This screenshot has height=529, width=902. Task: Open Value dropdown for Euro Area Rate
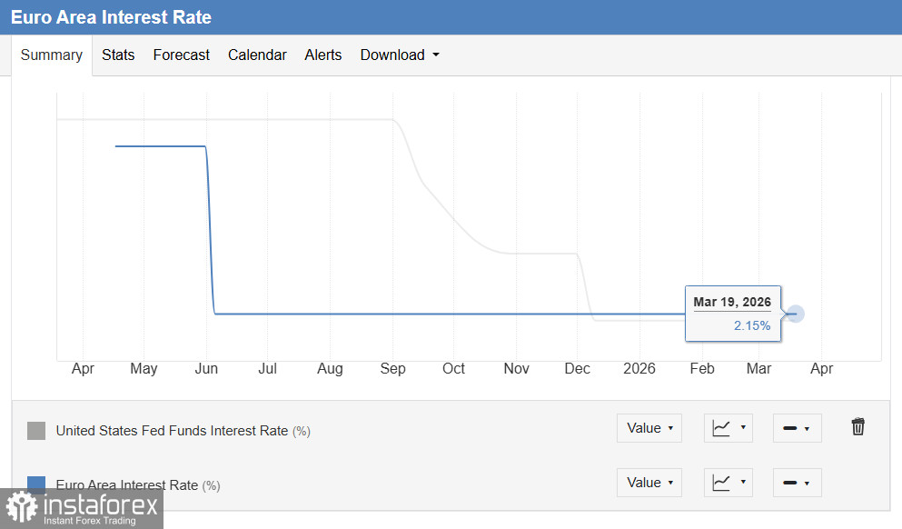point(649,483)
